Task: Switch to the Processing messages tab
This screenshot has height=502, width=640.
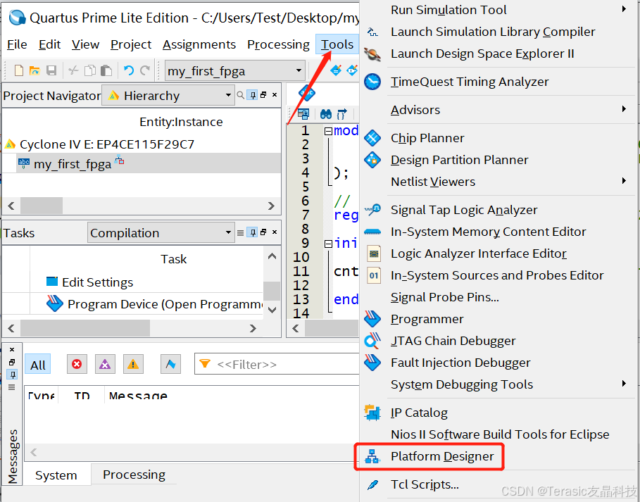Action: pos(134,475)
